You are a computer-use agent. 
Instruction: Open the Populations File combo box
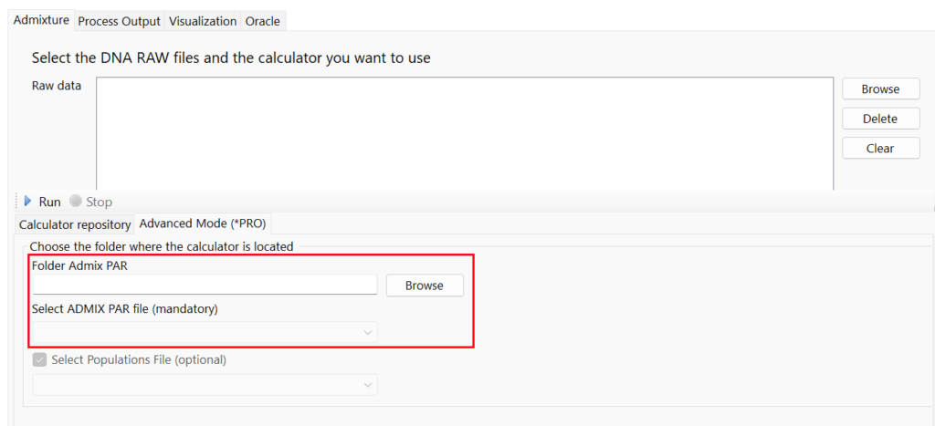point(205,386)
